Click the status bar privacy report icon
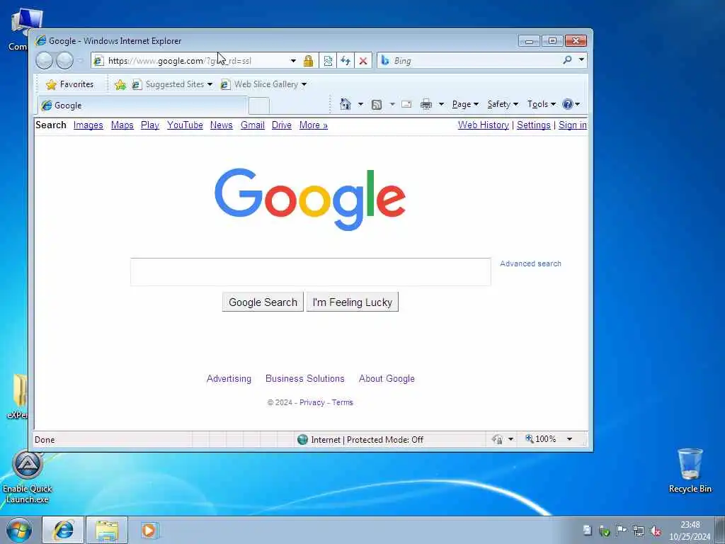Screen dimensions: 725x544 click(498, 439)
